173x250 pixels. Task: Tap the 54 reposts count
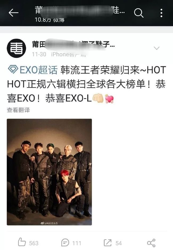coord(119,243)
